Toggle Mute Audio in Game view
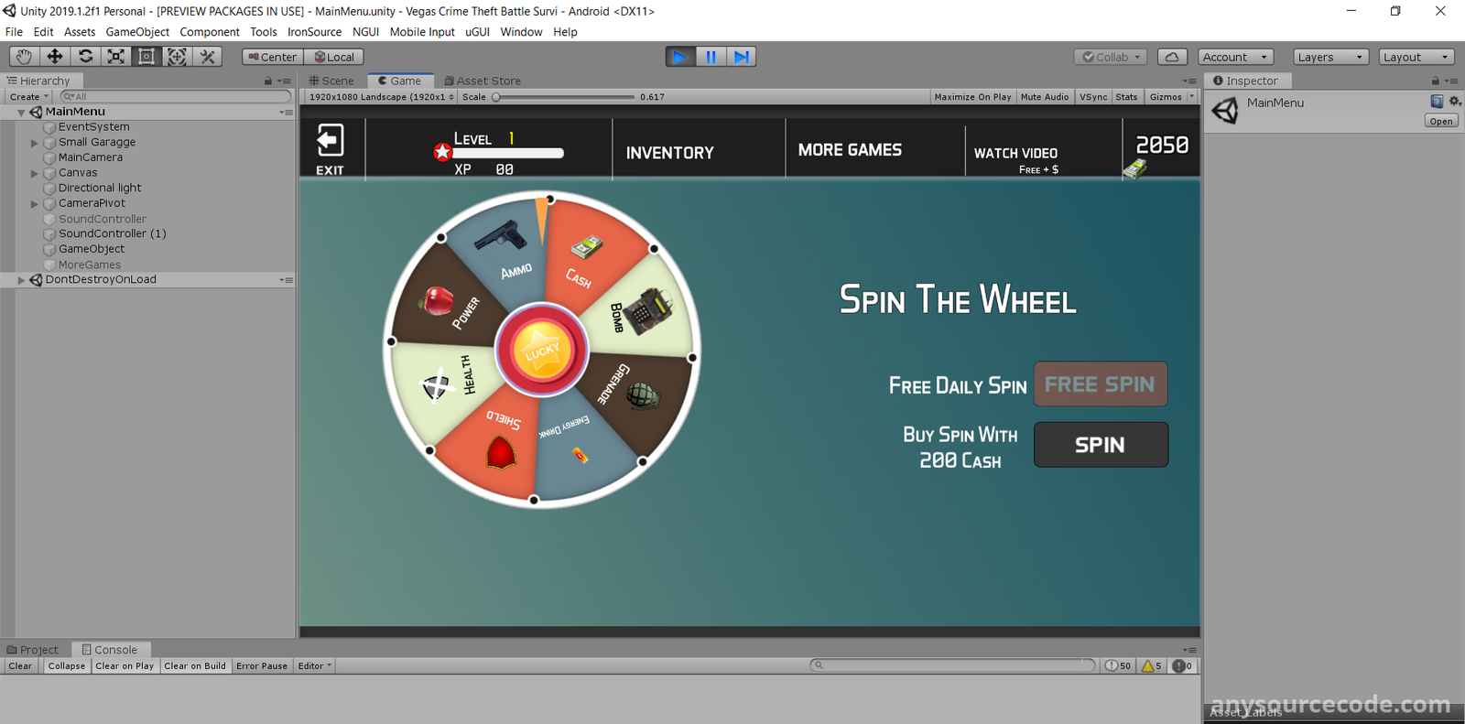Viewport: 1465px width, 724px height. point(1044,97)
